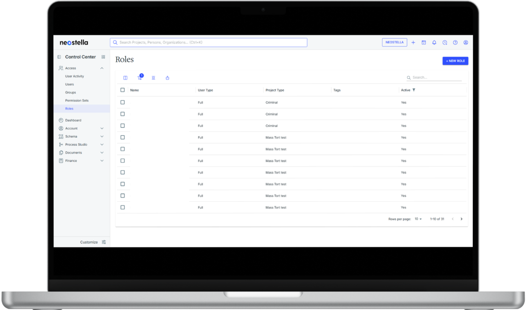Click the help question mark icon

(x=455, y=43)
